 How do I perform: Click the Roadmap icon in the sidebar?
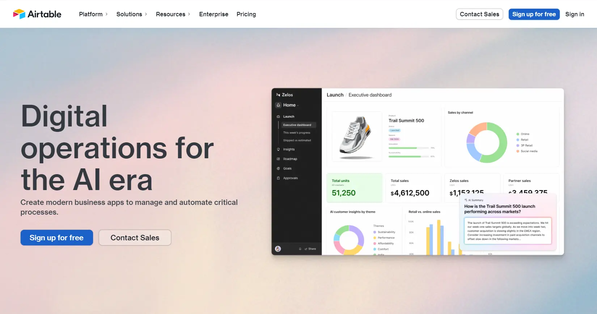tap(278, 159)
